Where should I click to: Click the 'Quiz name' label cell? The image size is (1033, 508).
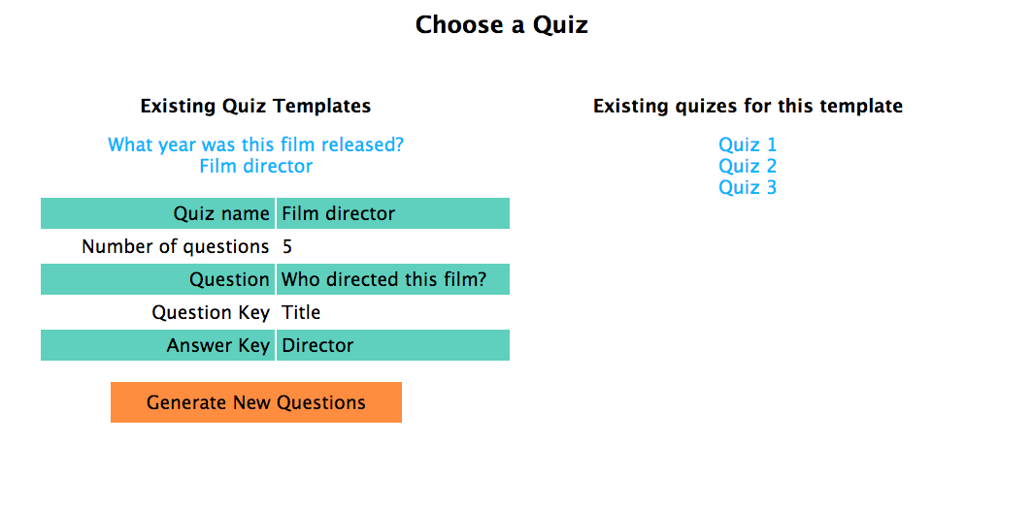[157, 213]
